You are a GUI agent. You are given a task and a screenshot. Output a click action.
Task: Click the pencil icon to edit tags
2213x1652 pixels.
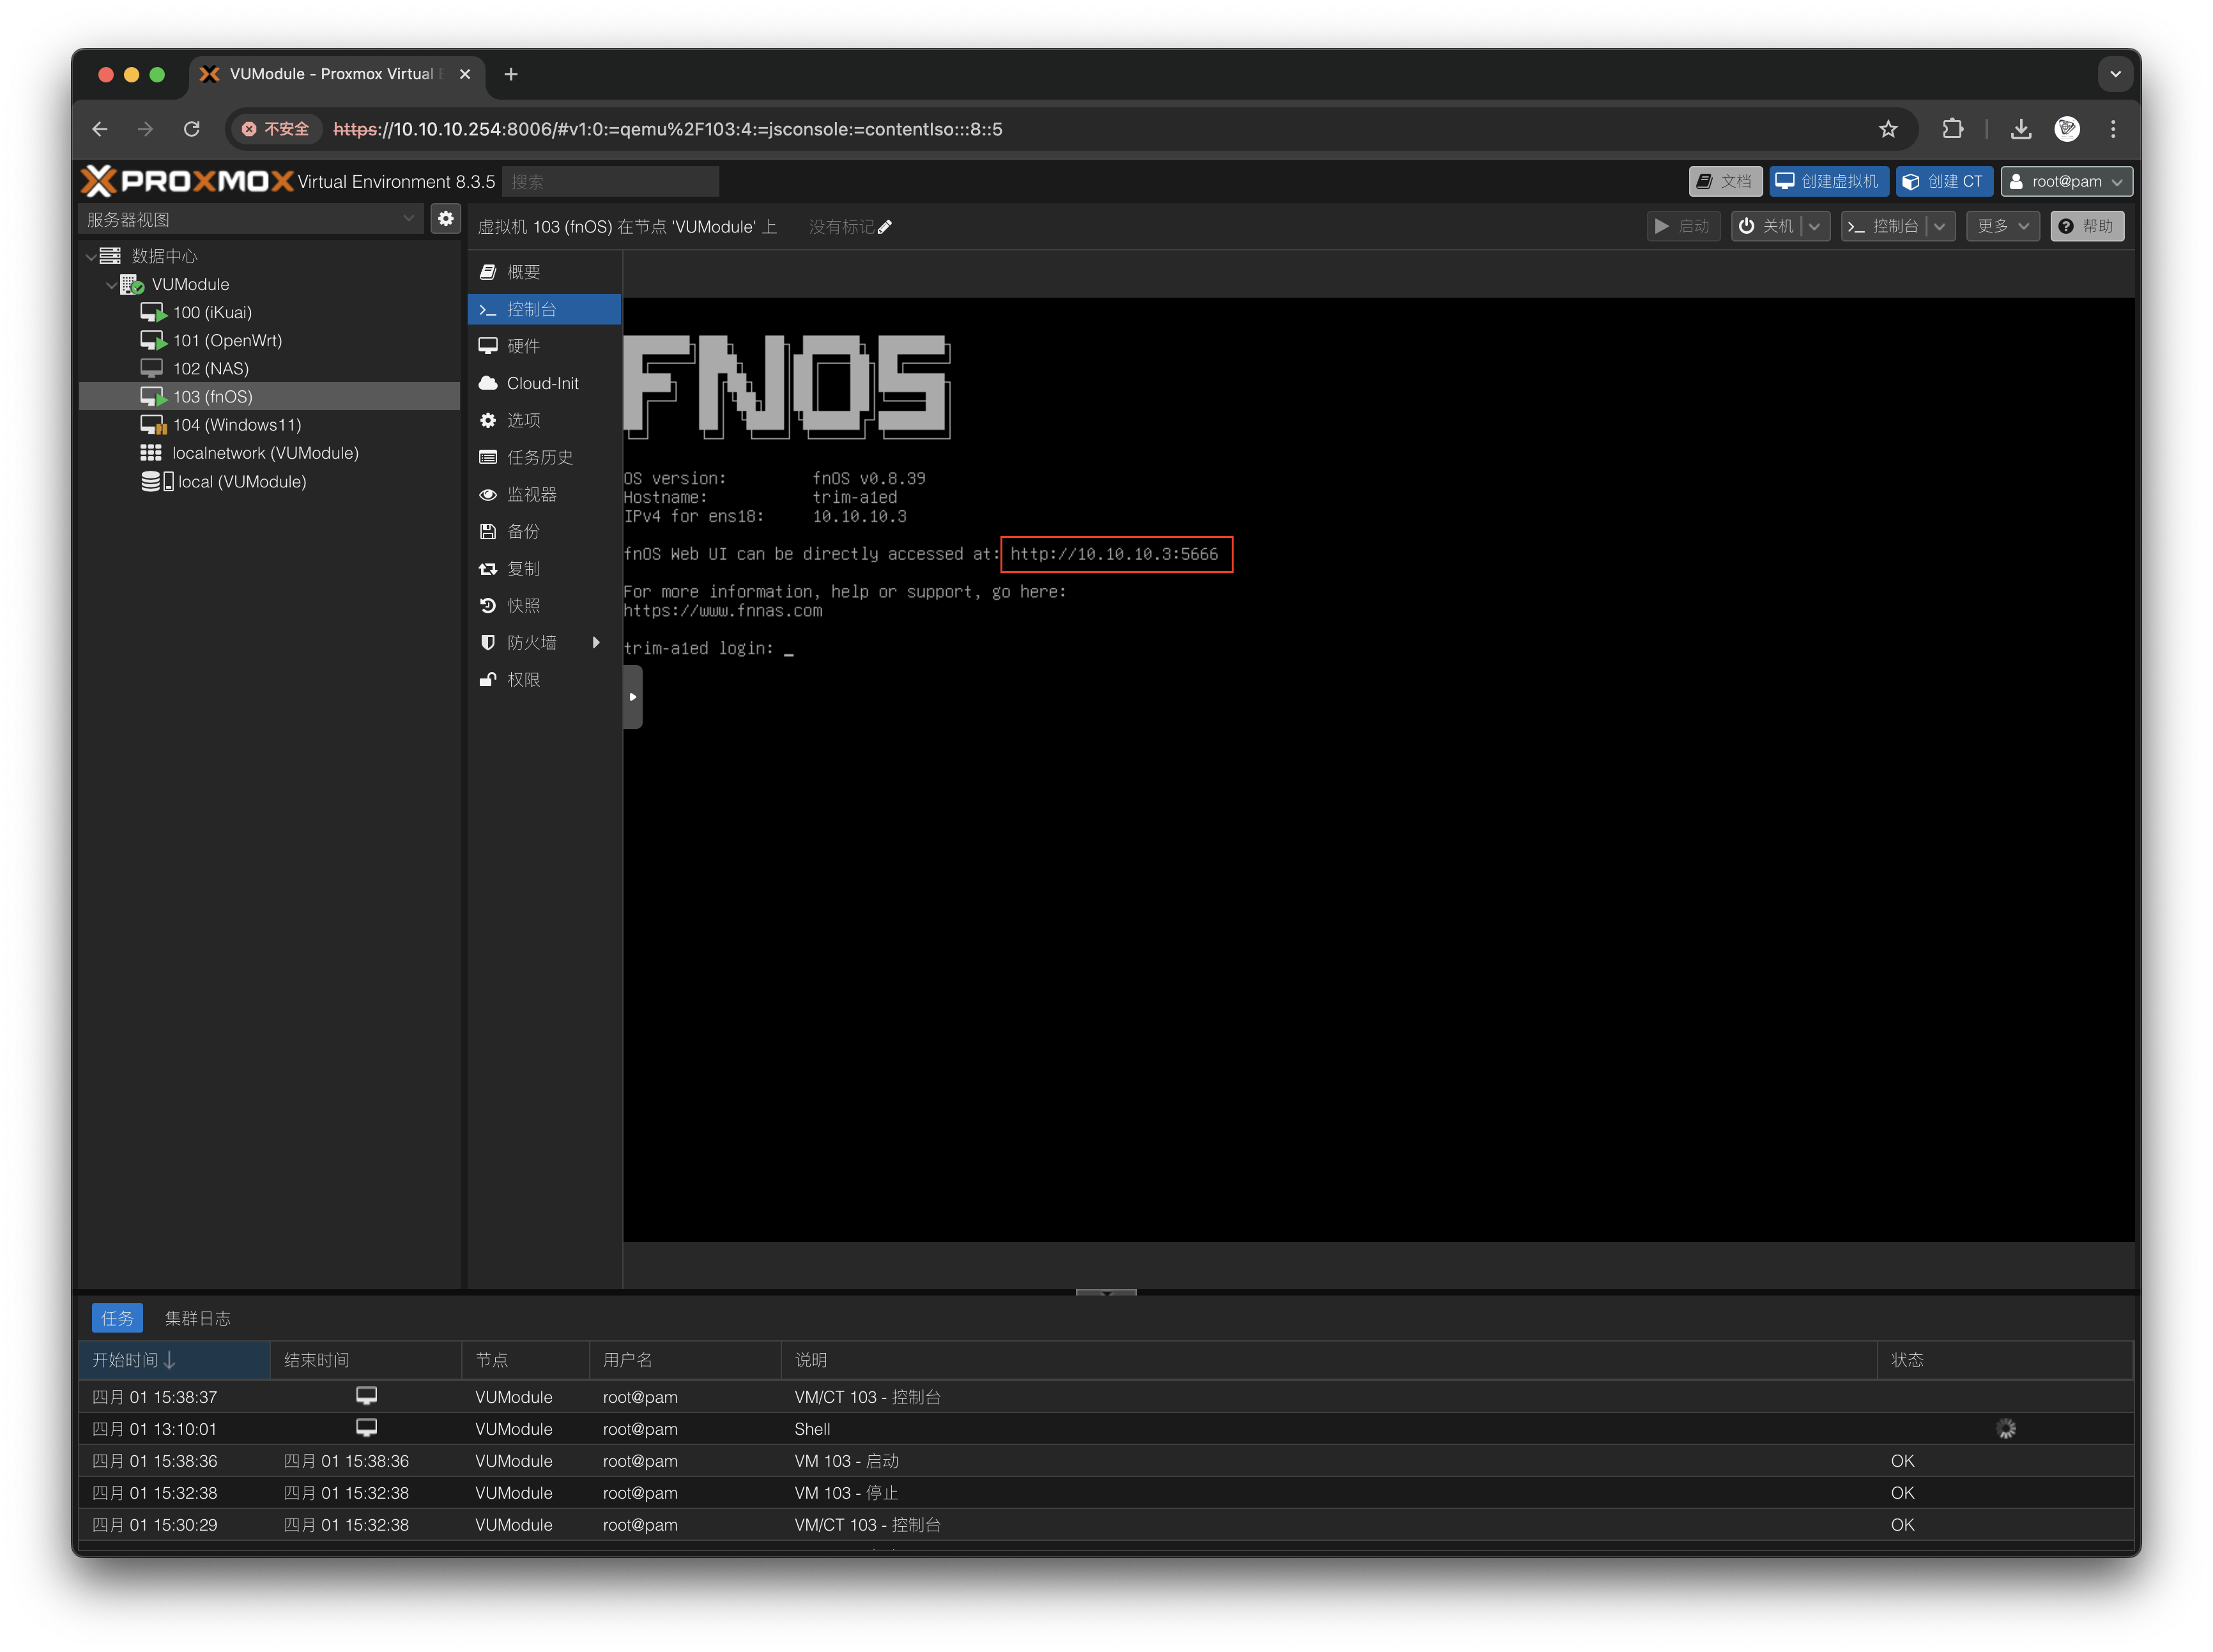click(885, 227)
